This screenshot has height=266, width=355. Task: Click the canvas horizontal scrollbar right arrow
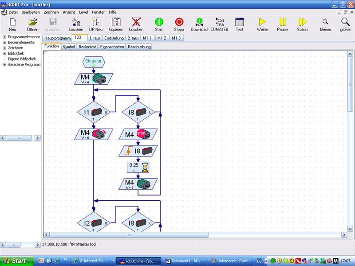click(344, 235)
